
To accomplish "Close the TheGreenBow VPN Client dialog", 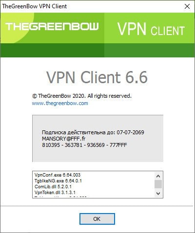I will [187, 6].
